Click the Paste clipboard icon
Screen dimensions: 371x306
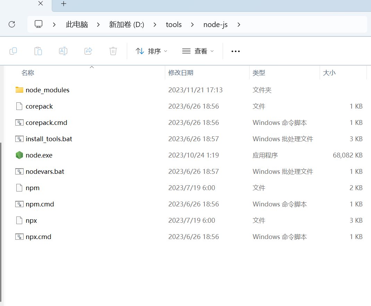coord(38,51)
